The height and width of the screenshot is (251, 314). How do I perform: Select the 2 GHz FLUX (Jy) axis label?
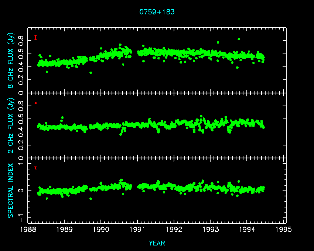[11, 126]
